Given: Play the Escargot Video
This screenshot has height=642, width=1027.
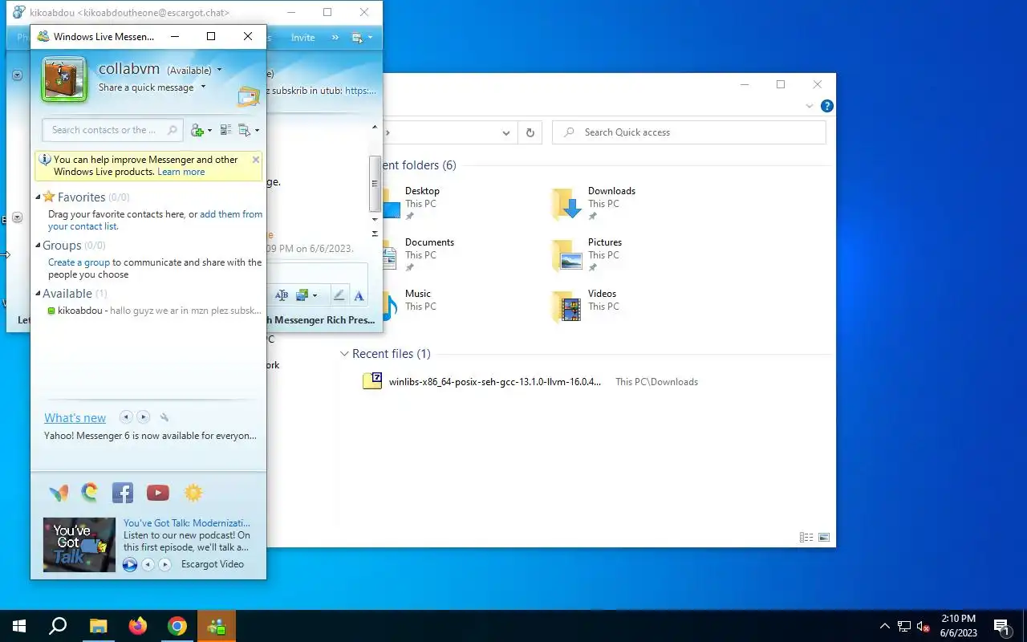Looking at the screenshot, I should click(x=130, y=565).
